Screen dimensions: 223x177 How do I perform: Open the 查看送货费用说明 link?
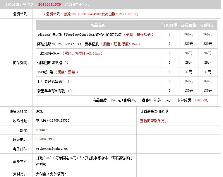(x=154, y=111)
